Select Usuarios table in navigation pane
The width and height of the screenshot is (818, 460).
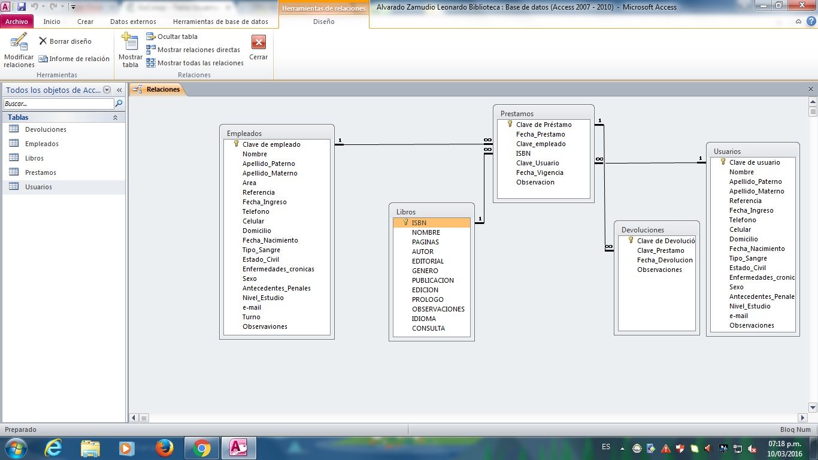(x=63, y=187)
